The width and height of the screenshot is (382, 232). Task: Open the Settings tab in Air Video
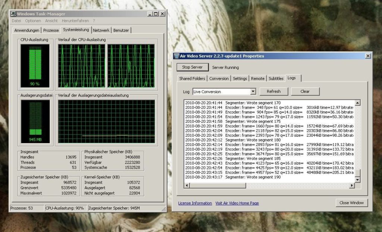(x=240, y=79)
